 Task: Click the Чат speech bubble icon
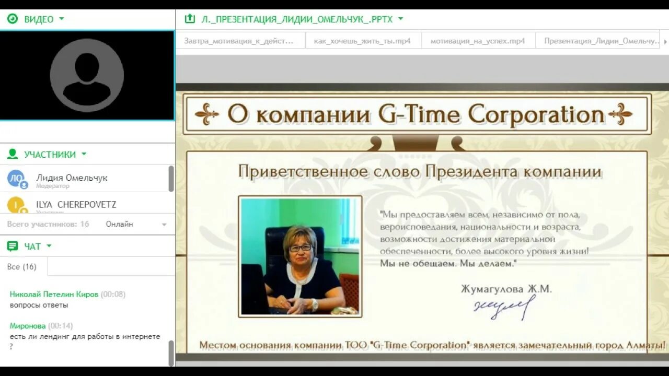13,246
